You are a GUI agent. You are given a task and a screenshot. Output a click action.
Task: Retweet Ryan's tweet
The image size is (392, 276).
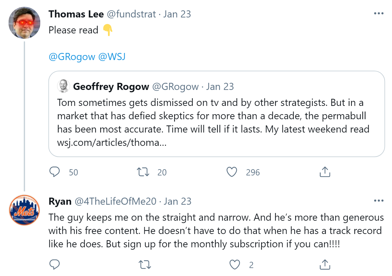pyautogui.click(x=145, y=264)
